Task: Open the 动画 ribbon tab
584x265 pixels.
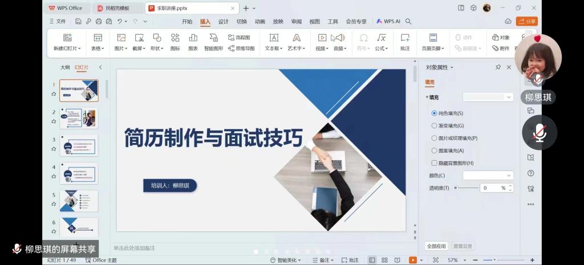Action: click(x=259, y=22)
